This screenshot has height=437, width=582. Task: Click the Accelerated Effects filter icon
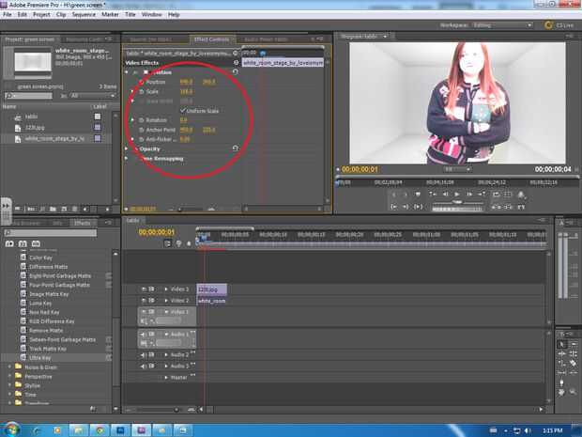[x=9, y=243]
